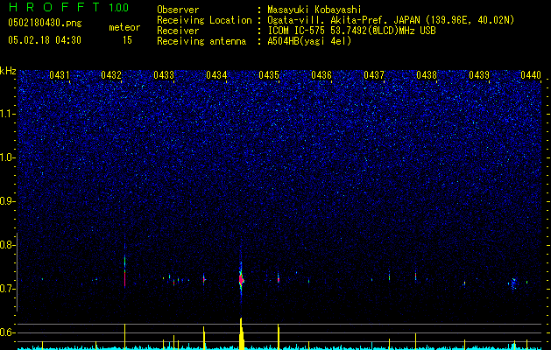Click the yellow signal bar before 0438

click(x=415, y=341)
